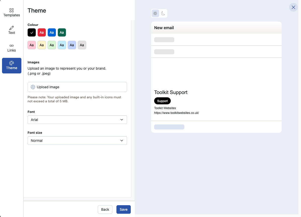The image size is (301, 217).
Task: Close the signature editor with X
Action: (293, 7)
